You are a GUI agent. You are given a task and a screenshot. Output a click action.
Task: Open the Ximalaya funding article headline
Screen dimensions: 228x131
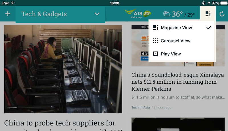point(178,82)
